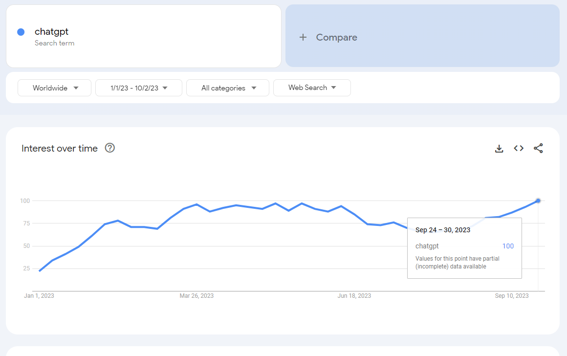Click the tooltip value 100
The height and width of the screenshot is (356, 567).
[x=508, y=246]
